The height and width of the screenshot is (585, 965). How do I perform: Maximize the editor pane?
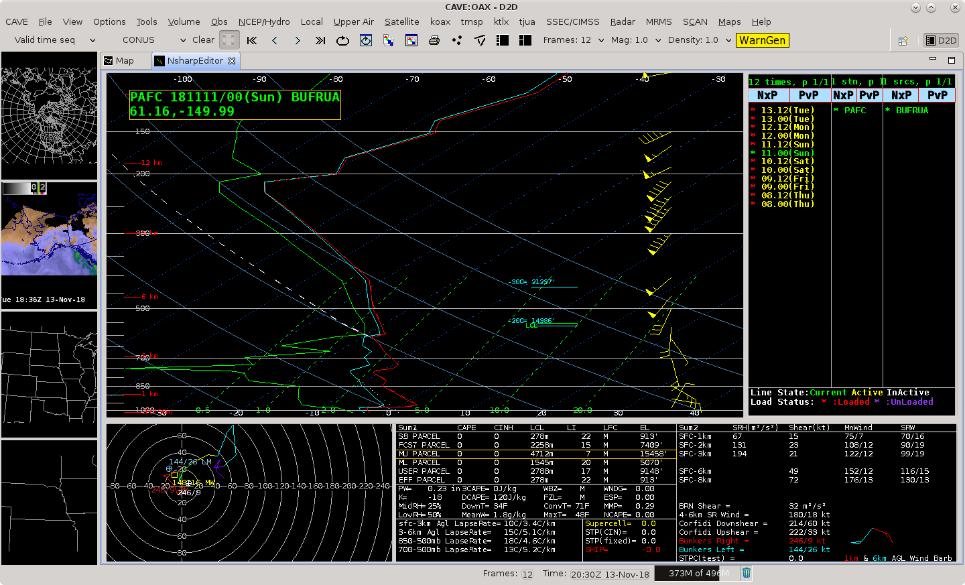point(952,60)
